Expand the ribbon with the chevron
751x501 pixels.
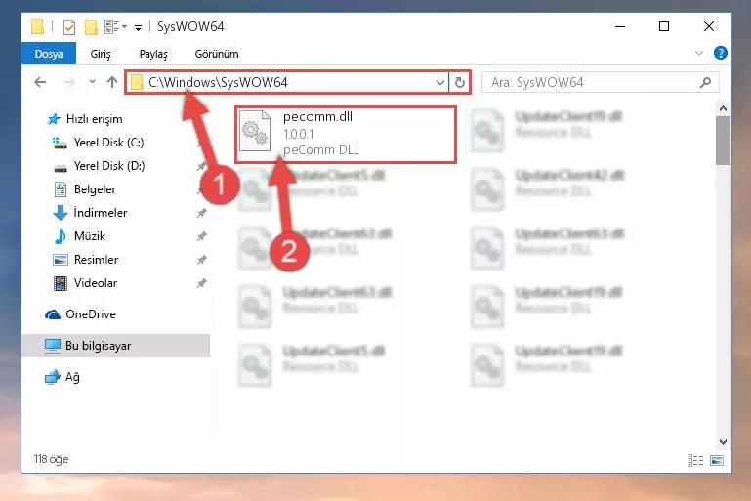[699, 53]
